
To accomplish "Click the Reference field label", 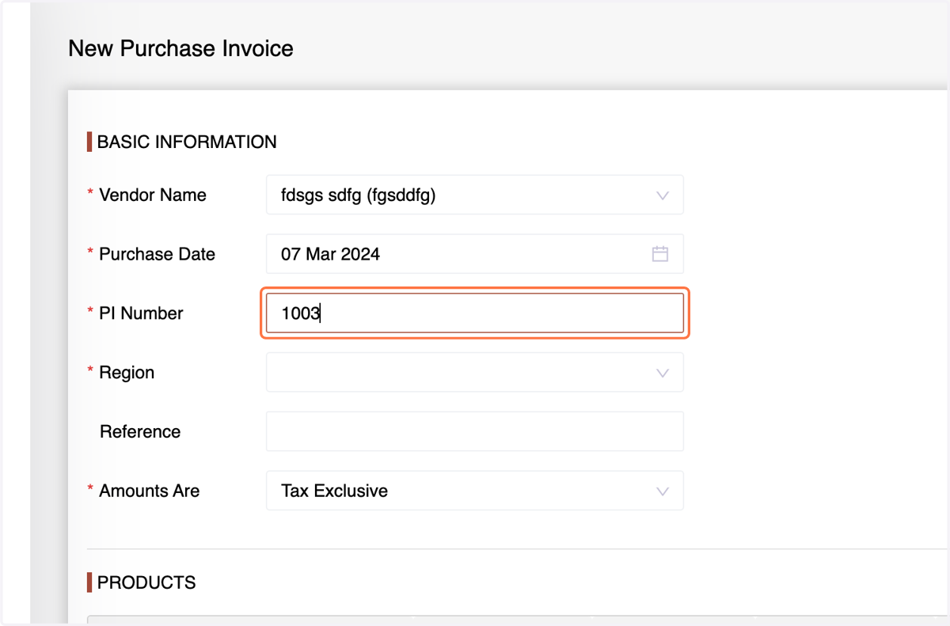I will (140, 431).
